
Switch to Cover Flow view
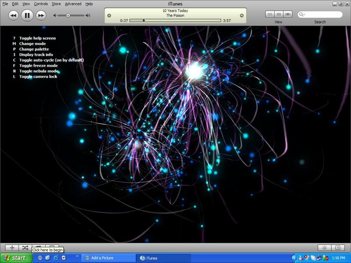click(x=288, y=14)
